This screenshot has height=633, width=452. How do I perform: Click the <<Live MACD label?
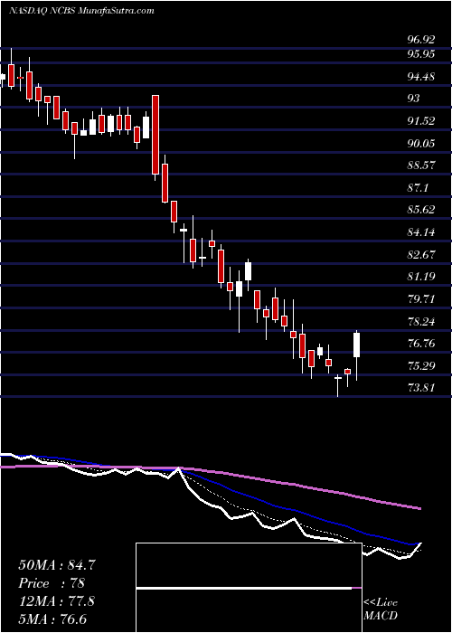381,609
